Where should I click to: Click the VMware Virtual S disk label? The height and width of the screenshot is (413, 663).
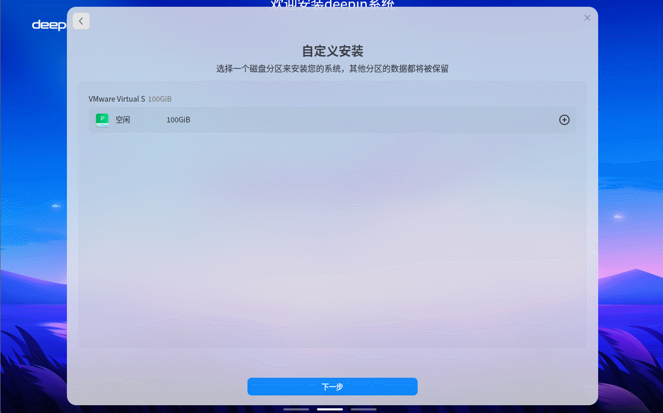(x=117, y=99)
